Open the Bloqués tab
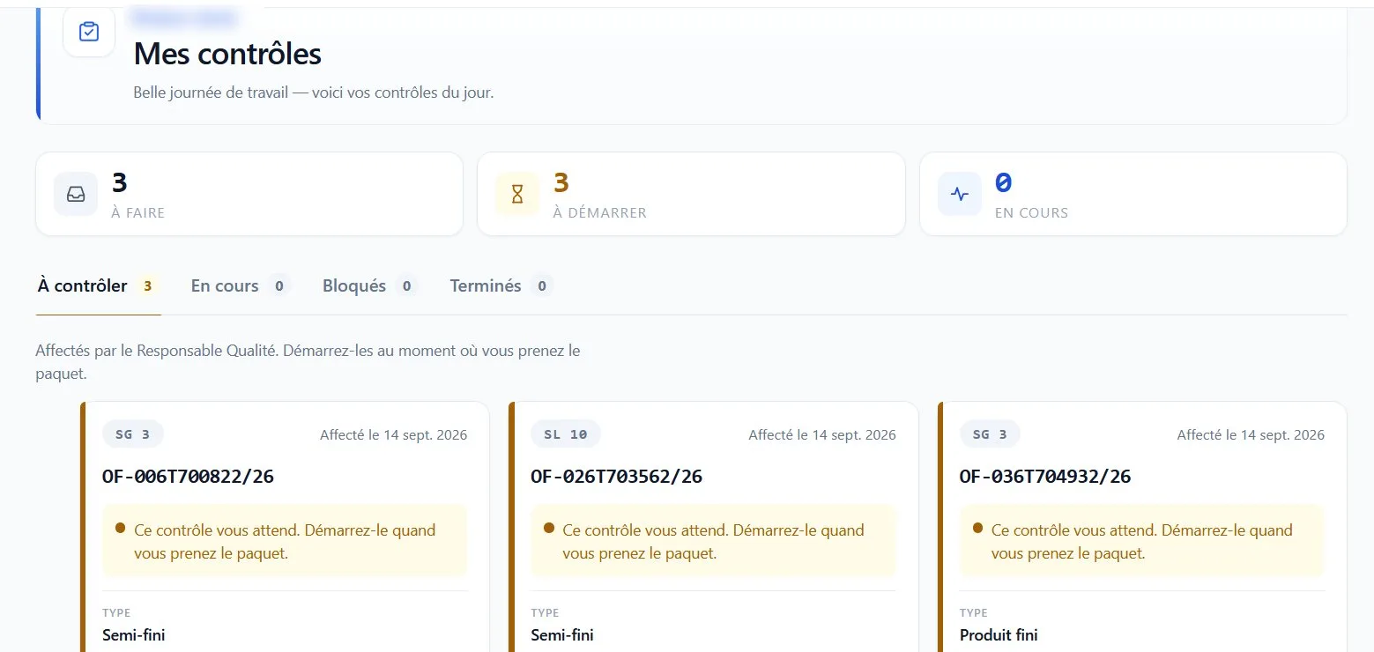Image resolution: width=1374 pixels, height=652 pixels. point(370,285)
